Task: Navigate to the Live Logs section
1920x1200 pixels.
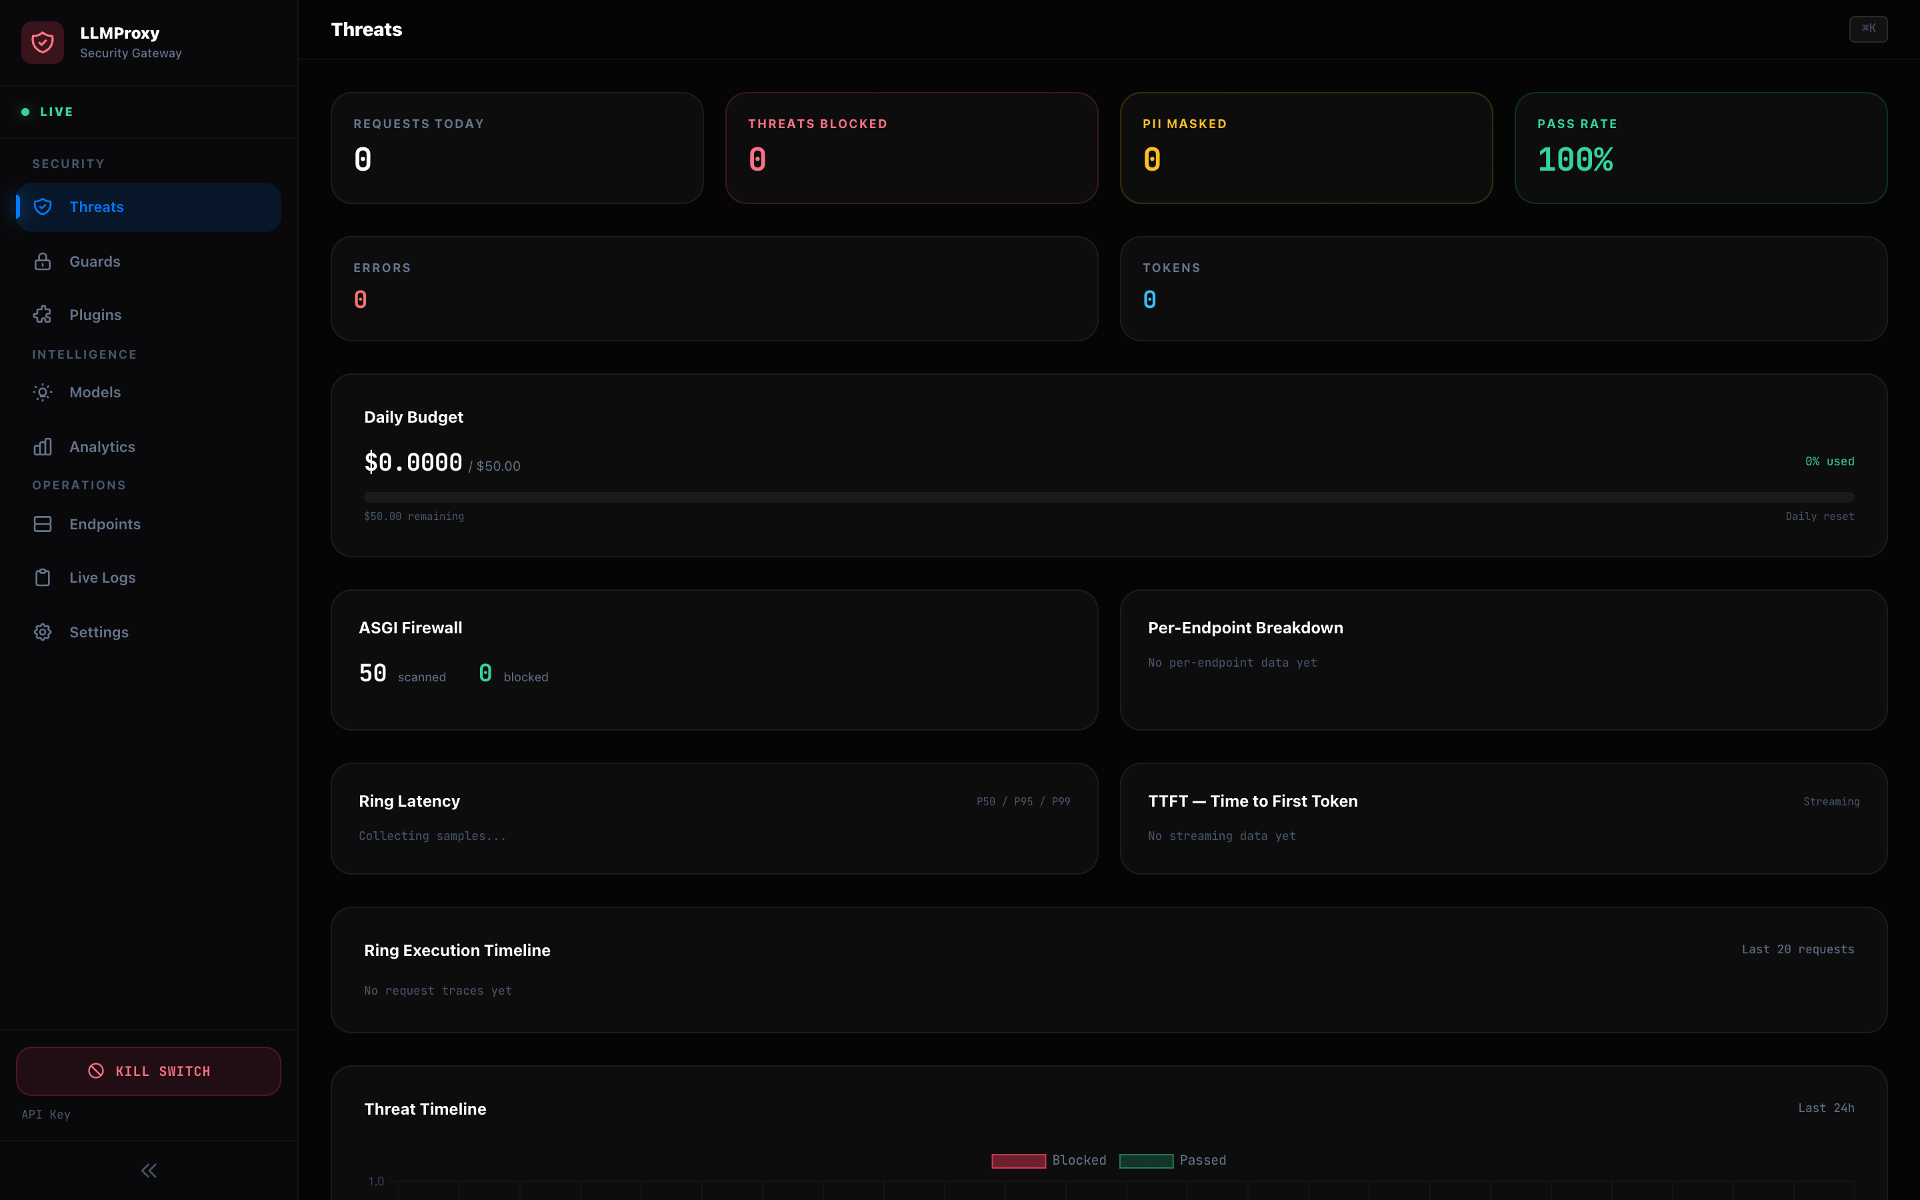Action: tap(103, 577)
